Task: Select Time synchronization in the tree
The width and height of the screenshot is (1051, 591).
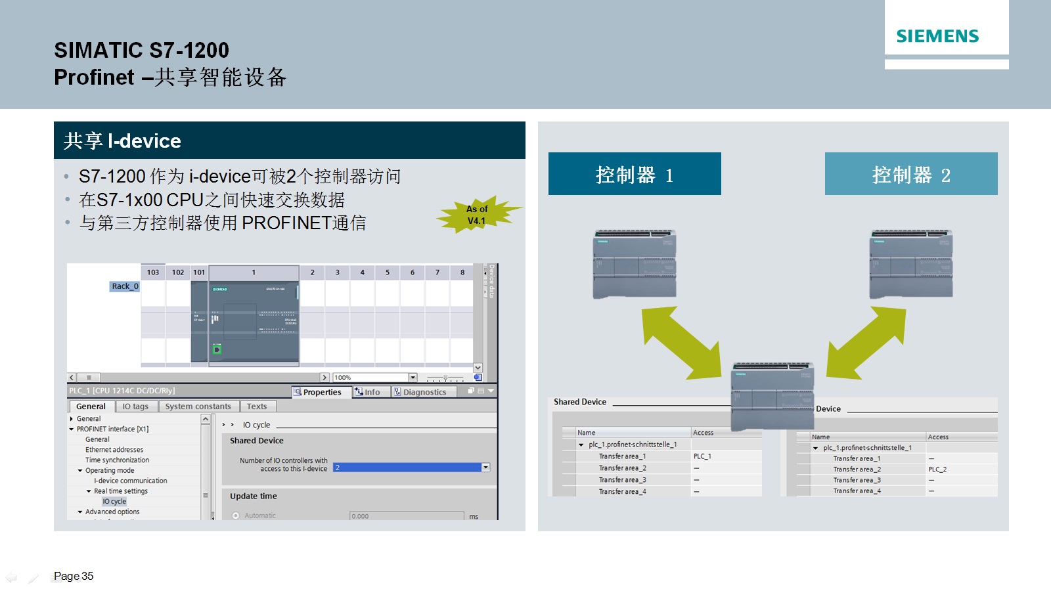Action: 117,460
